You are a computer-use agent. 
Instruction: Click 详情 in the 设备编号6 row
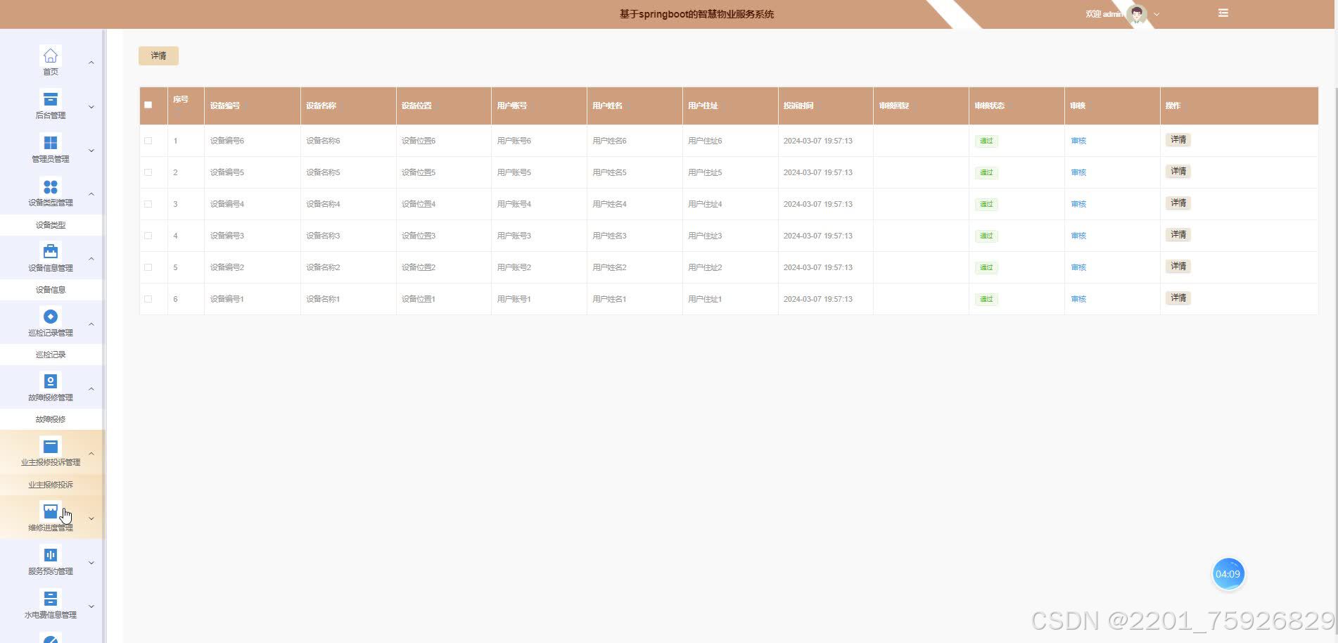point(1178,140)
